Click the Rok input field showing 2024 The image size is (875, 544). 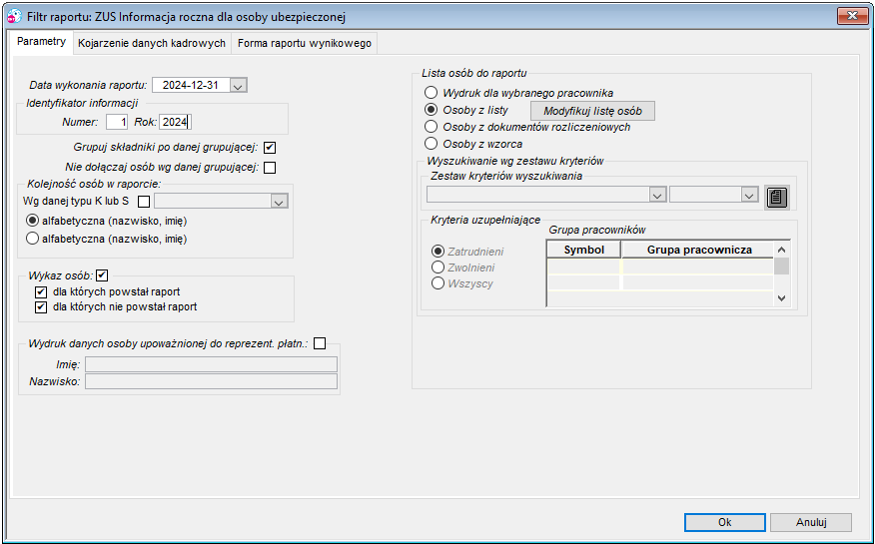coord(175,122)
